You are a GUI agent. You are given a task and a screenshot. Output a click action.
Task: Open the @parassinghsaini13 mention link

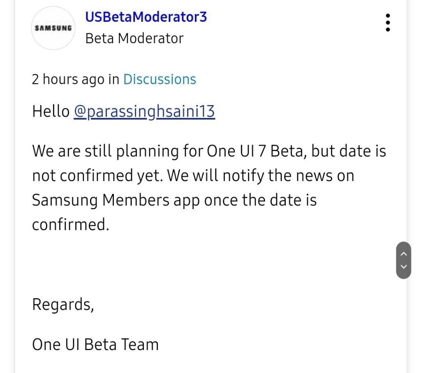tap(144, 112)
